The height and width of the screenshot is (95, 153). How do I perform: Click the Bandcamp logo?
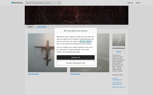tap(17, 3)
